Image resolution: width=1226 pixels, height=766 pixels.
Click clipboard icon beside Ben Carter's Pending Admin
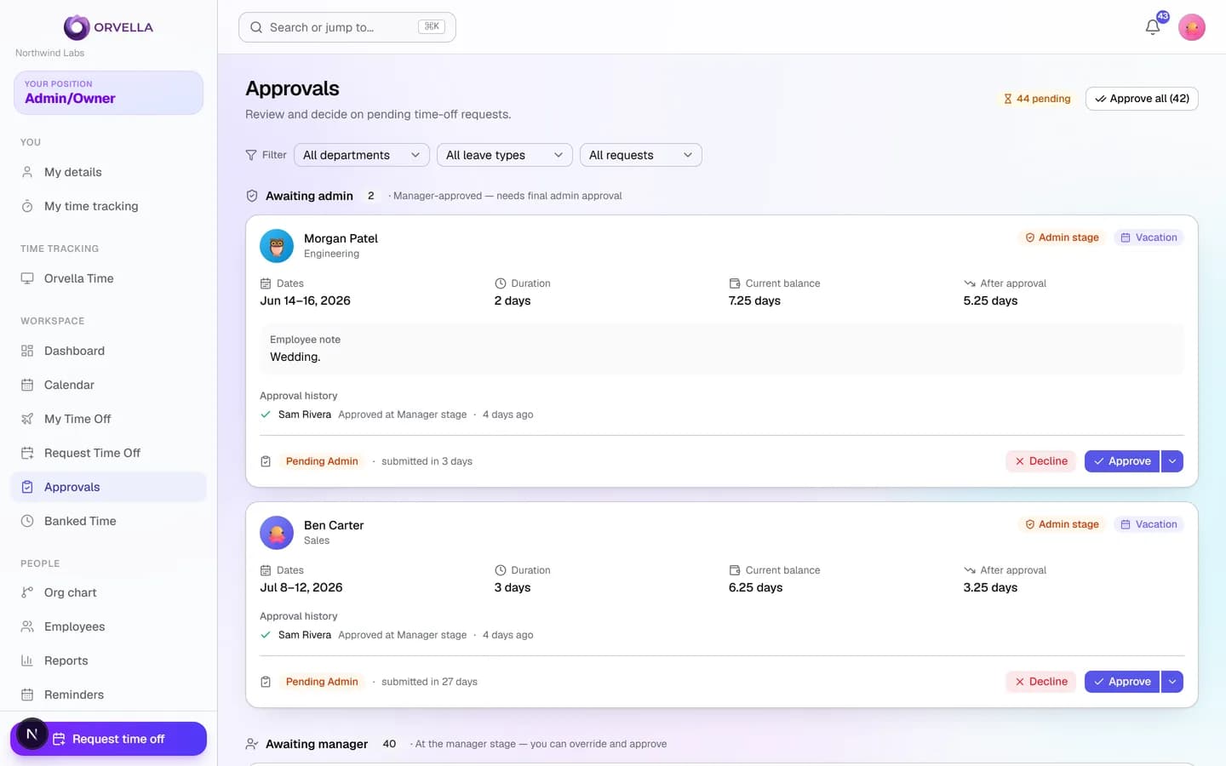pyautogui.click(x=266, y=682)
